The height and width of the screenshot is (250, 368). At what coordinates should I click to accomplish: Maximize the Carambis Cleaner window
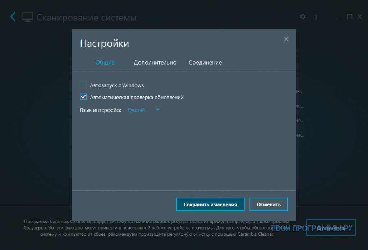point(349,16)
